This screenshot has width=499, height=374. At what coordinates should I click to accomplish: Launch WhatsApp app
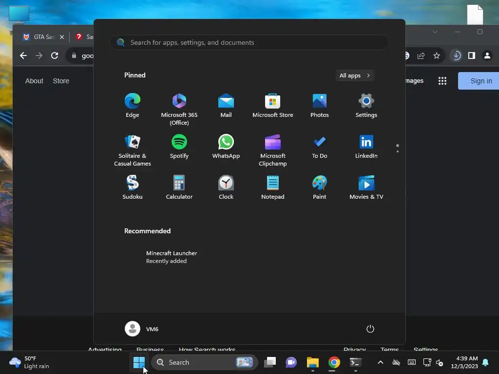pos(226,147)
